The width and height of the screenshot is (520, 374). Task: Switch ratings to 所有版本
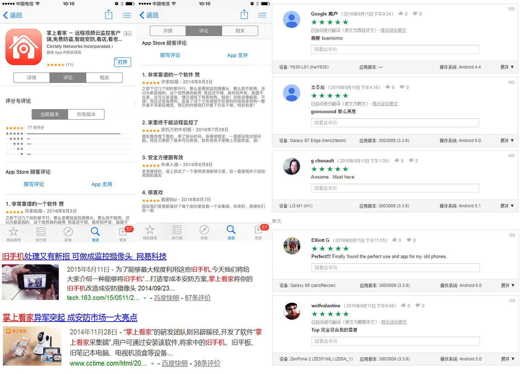click(86, 114)
